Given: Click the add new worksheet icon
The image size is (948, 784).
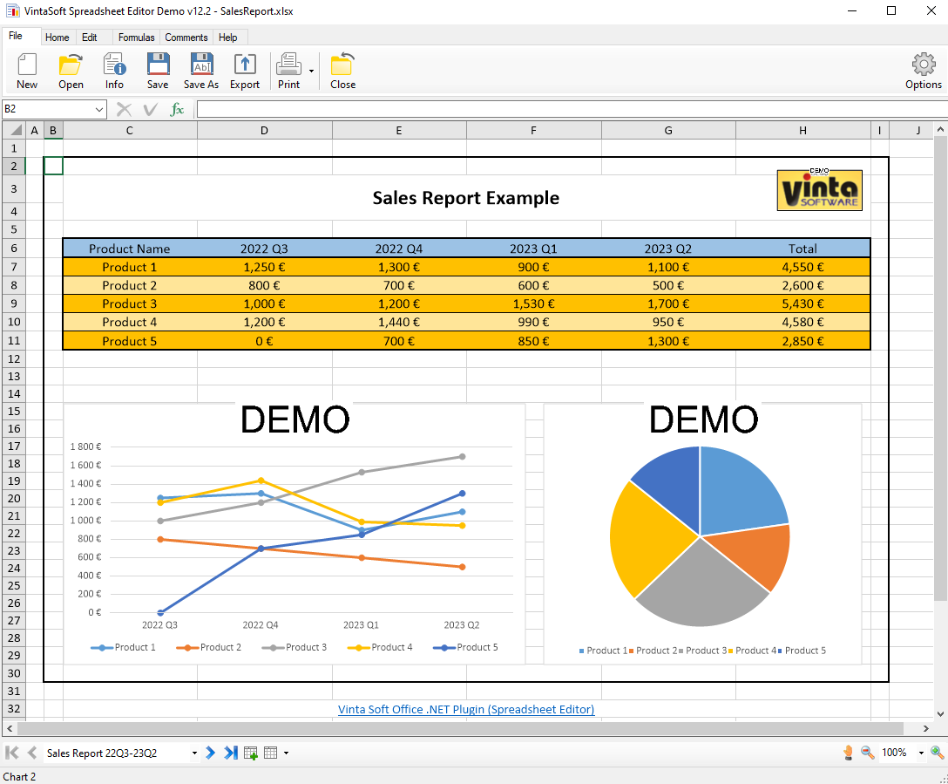Looking at the screenshot, I should pos(251,753).
